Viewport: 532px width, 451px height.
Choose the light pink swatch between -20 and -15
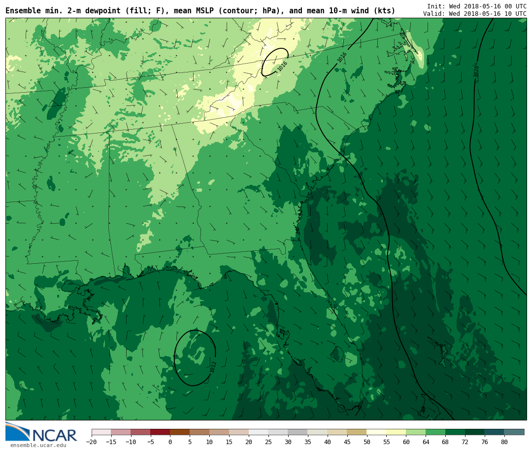click(101, 432)
